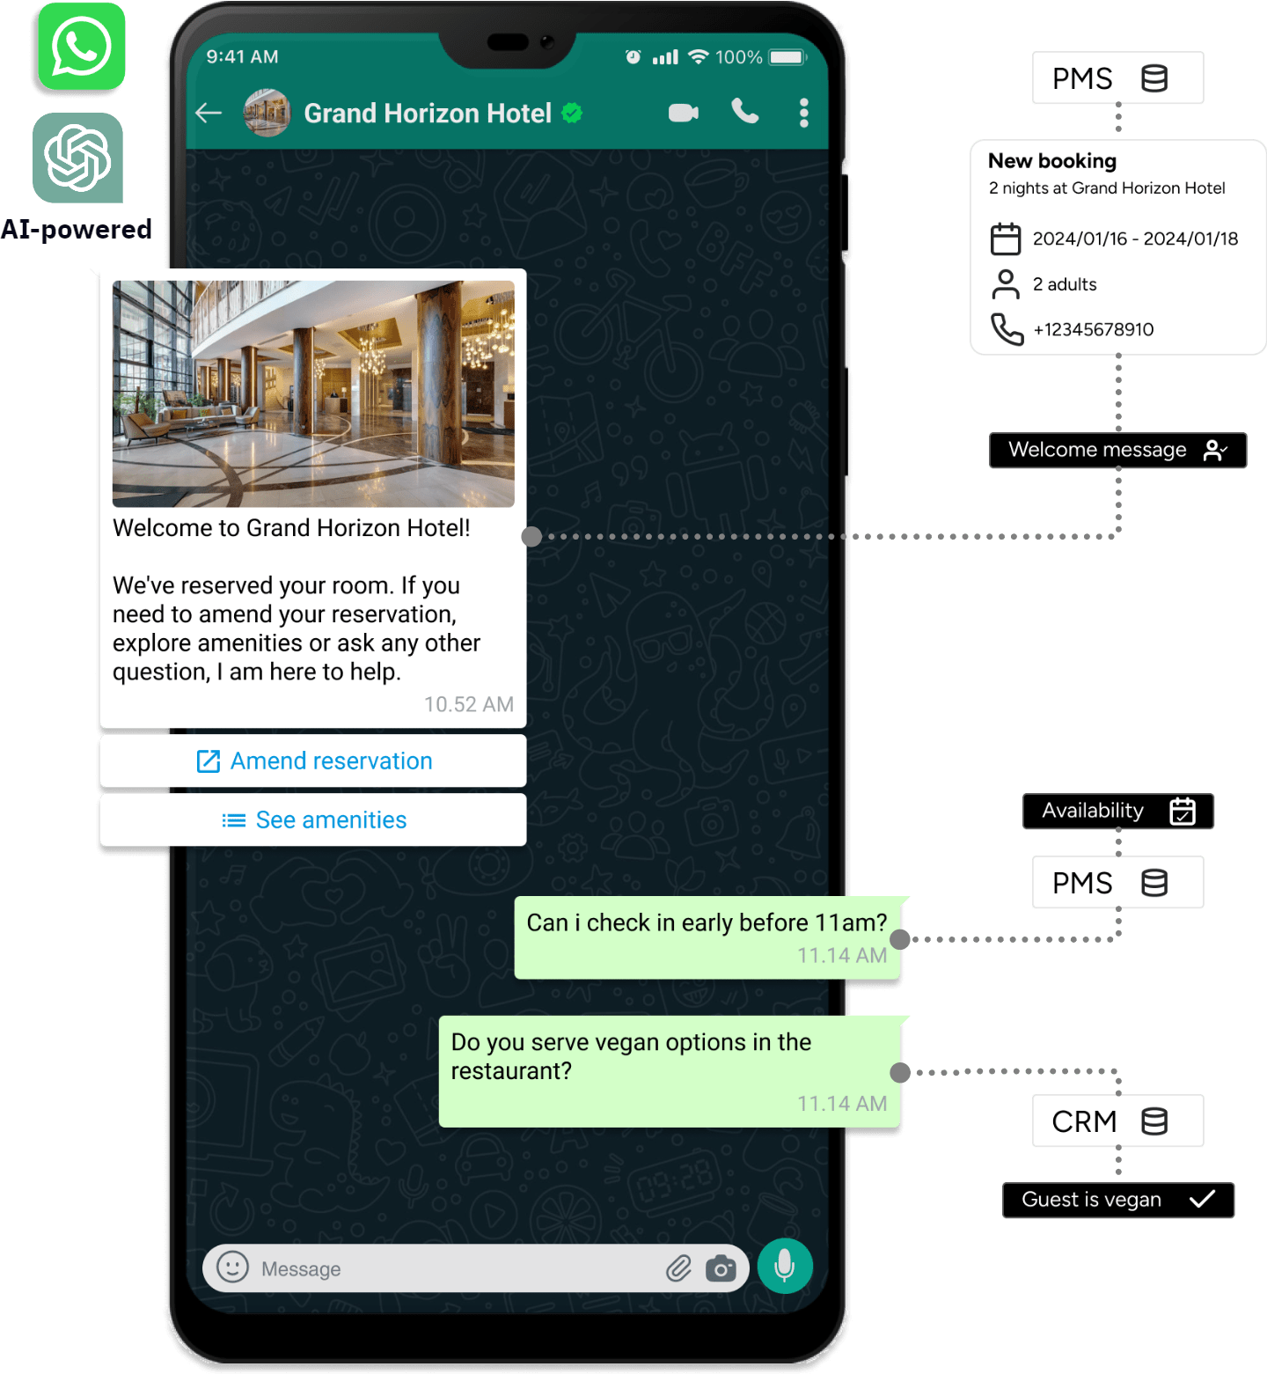This screenshot has height=1374, width=1267.
Task: Open the Grand Horizon Hotel contact name
Action: tap(428, 114)
